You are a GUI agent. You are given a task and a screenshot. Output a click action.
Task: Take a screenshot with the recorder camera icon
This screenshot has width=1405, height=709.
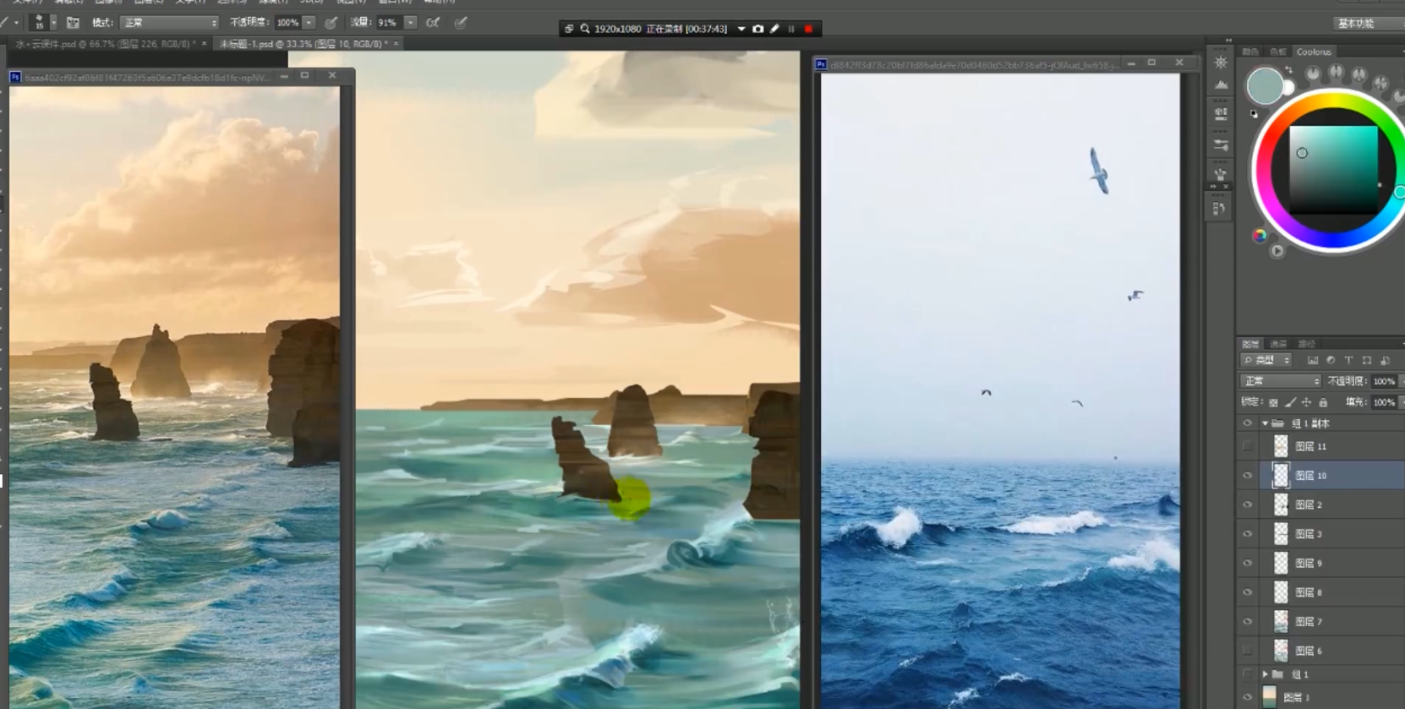point(757,29)
